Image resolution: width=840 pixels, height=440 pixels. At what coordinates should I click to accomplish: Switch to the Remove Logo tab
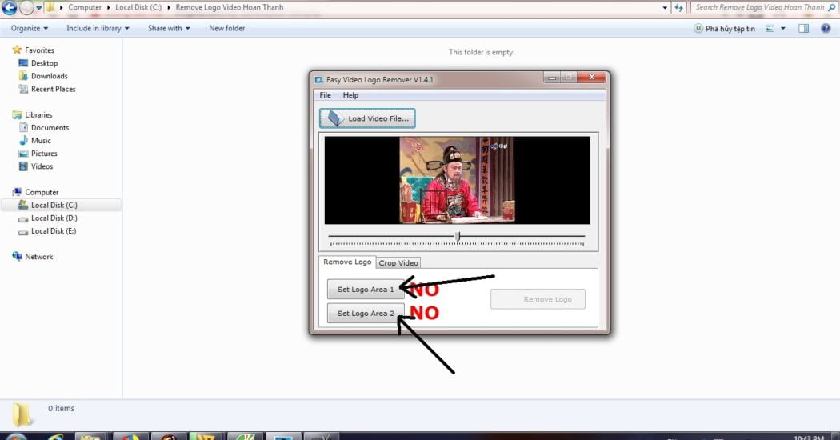pos(347,262)
